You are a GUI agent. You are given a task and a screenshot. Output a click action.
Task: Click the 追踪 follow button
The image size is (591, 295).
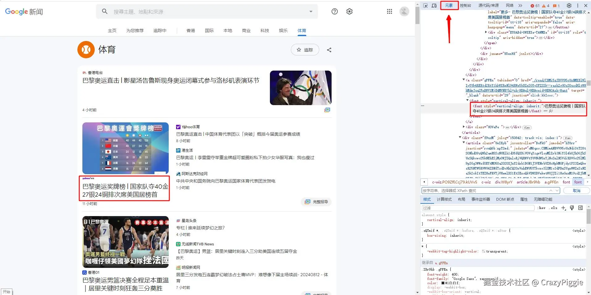pyautogui.click(x=305, y=50)
